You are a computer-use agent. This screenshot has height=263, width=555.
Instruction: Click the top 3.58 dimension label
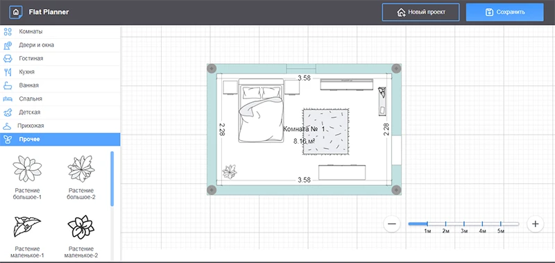click(x=304, y=78)
